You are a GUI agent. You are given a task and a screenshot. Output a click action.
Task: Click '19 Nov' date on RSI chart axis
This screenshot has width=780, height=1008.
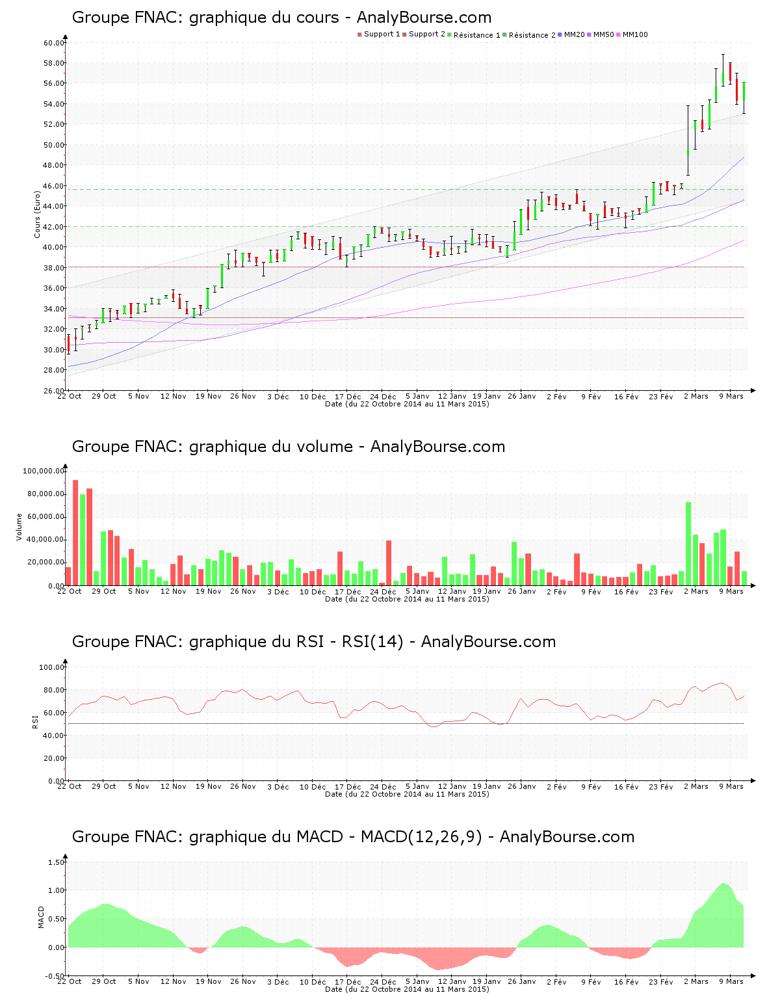click(x=209, y=786)
